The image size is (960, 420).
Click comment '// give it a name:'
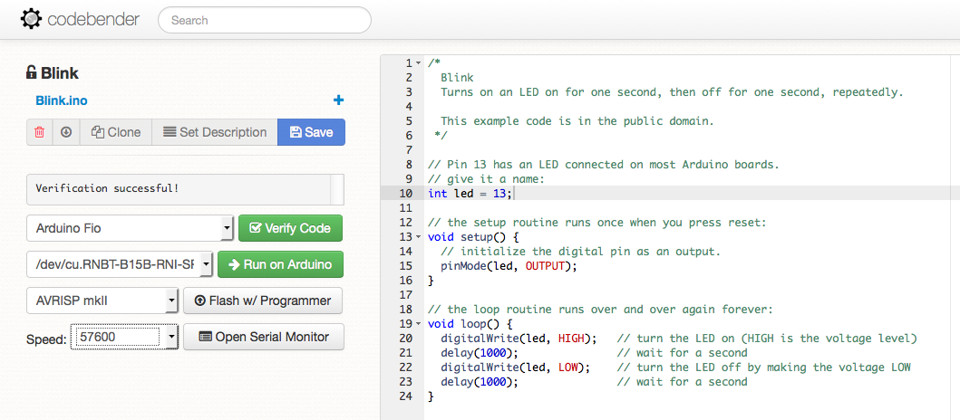[x=486, y=179]
